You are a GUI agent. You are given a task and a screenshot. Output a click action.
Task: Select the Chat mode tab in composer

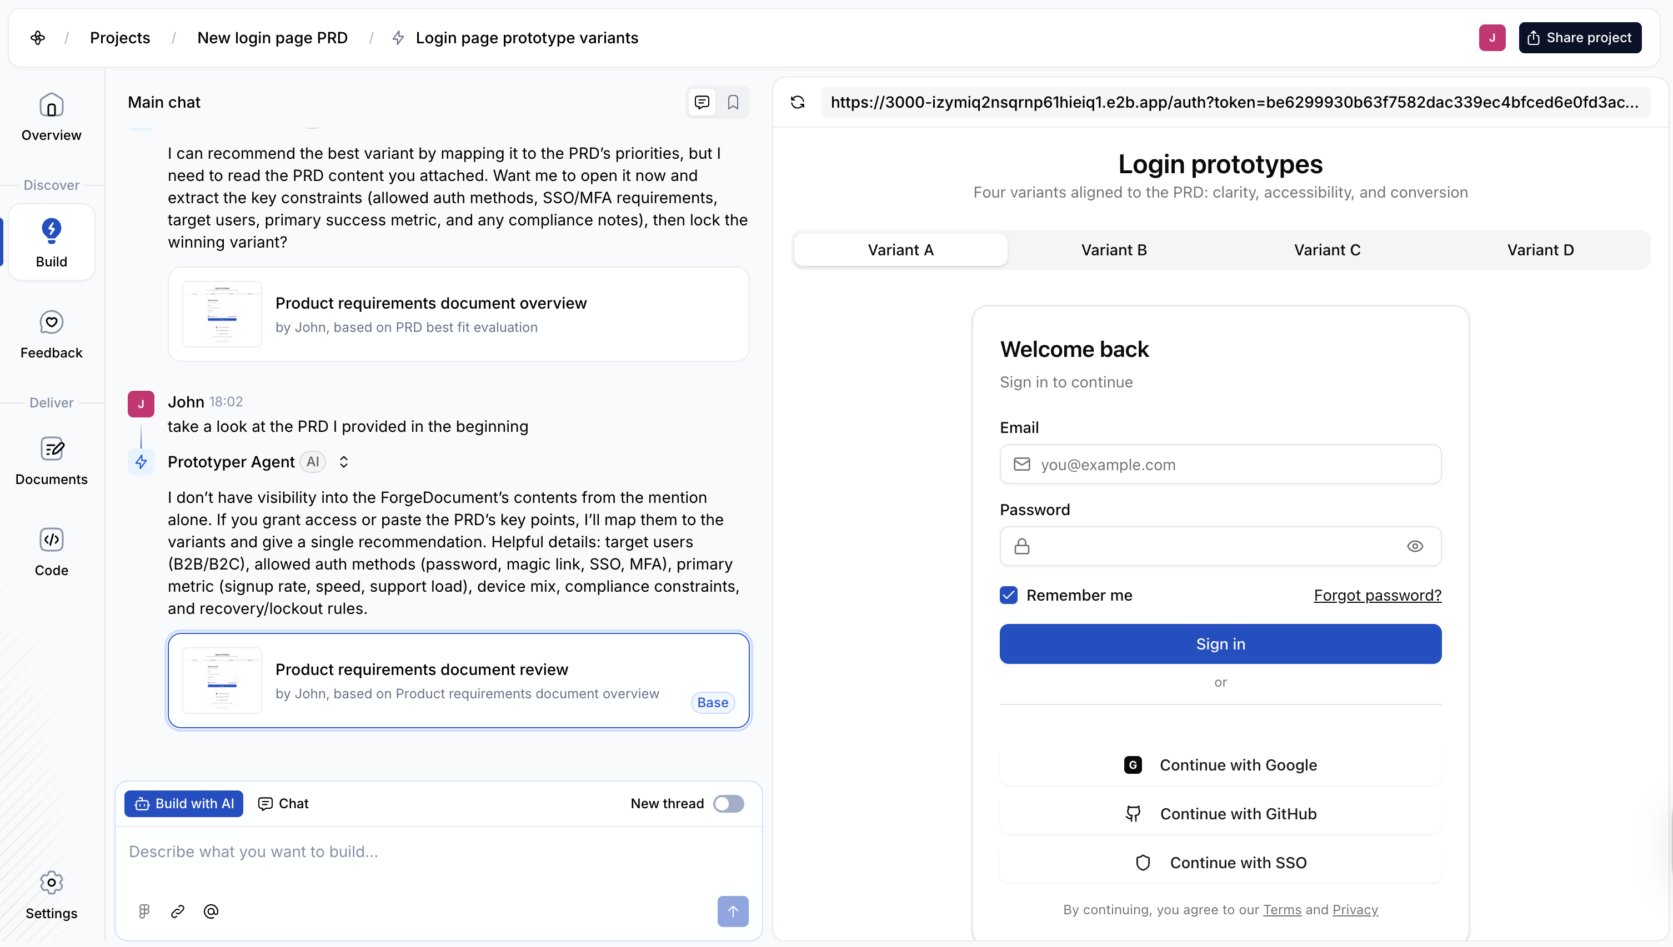pos(283,803)
